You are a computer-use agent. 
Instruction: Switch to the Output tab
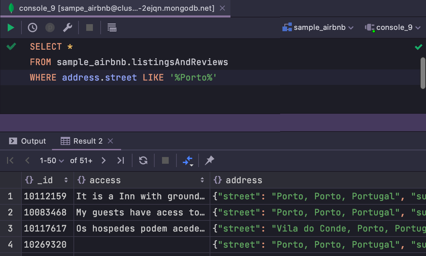(27, 141)
